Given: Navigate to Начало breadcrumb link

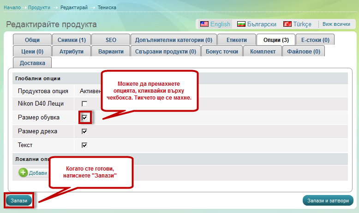Looking at the screenshot, I should (x=12, y=8).
